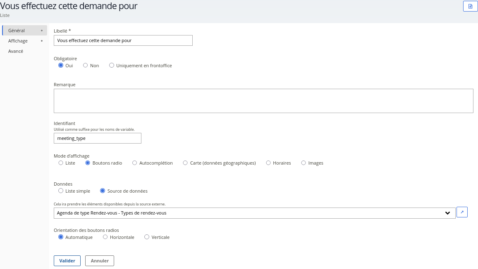Set radio orientation to 'Verticale'

pyautogui.click(x=147, y=237)
